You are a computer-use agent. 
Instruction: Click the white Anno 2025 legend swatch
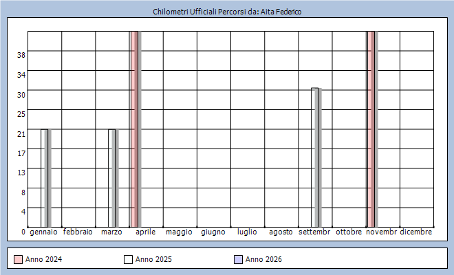tap(129, 259)
